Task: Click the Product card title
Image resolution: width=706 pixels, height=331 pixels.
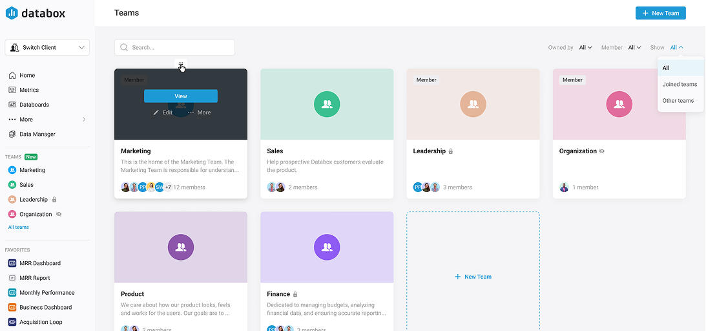Action: pyautogui.click(x=132, y=294)
